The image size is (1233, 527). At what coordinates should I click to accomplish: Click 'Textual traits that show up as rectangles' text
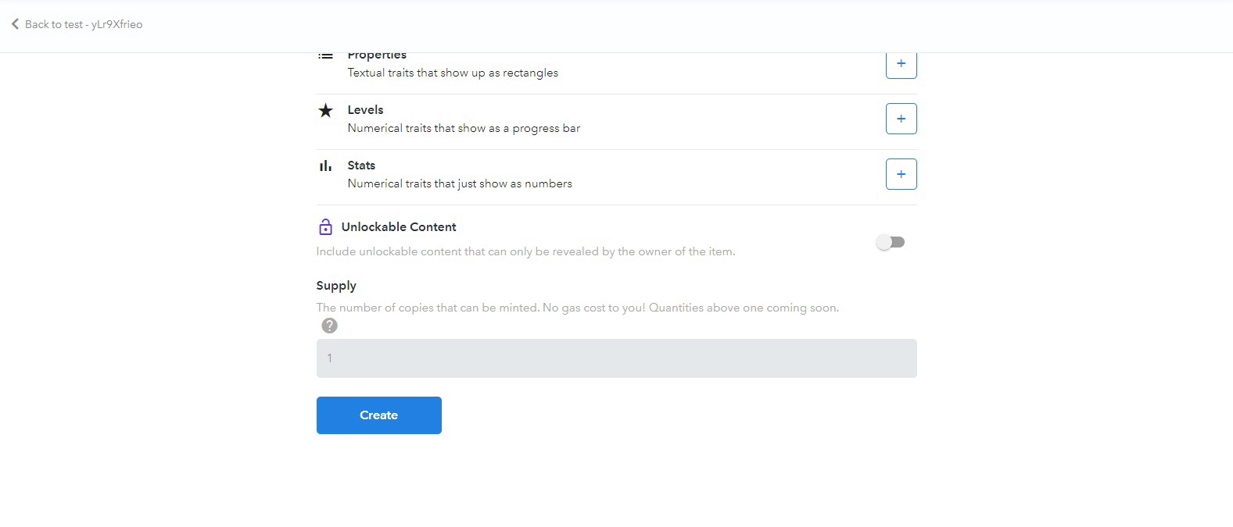pos(453,73)
